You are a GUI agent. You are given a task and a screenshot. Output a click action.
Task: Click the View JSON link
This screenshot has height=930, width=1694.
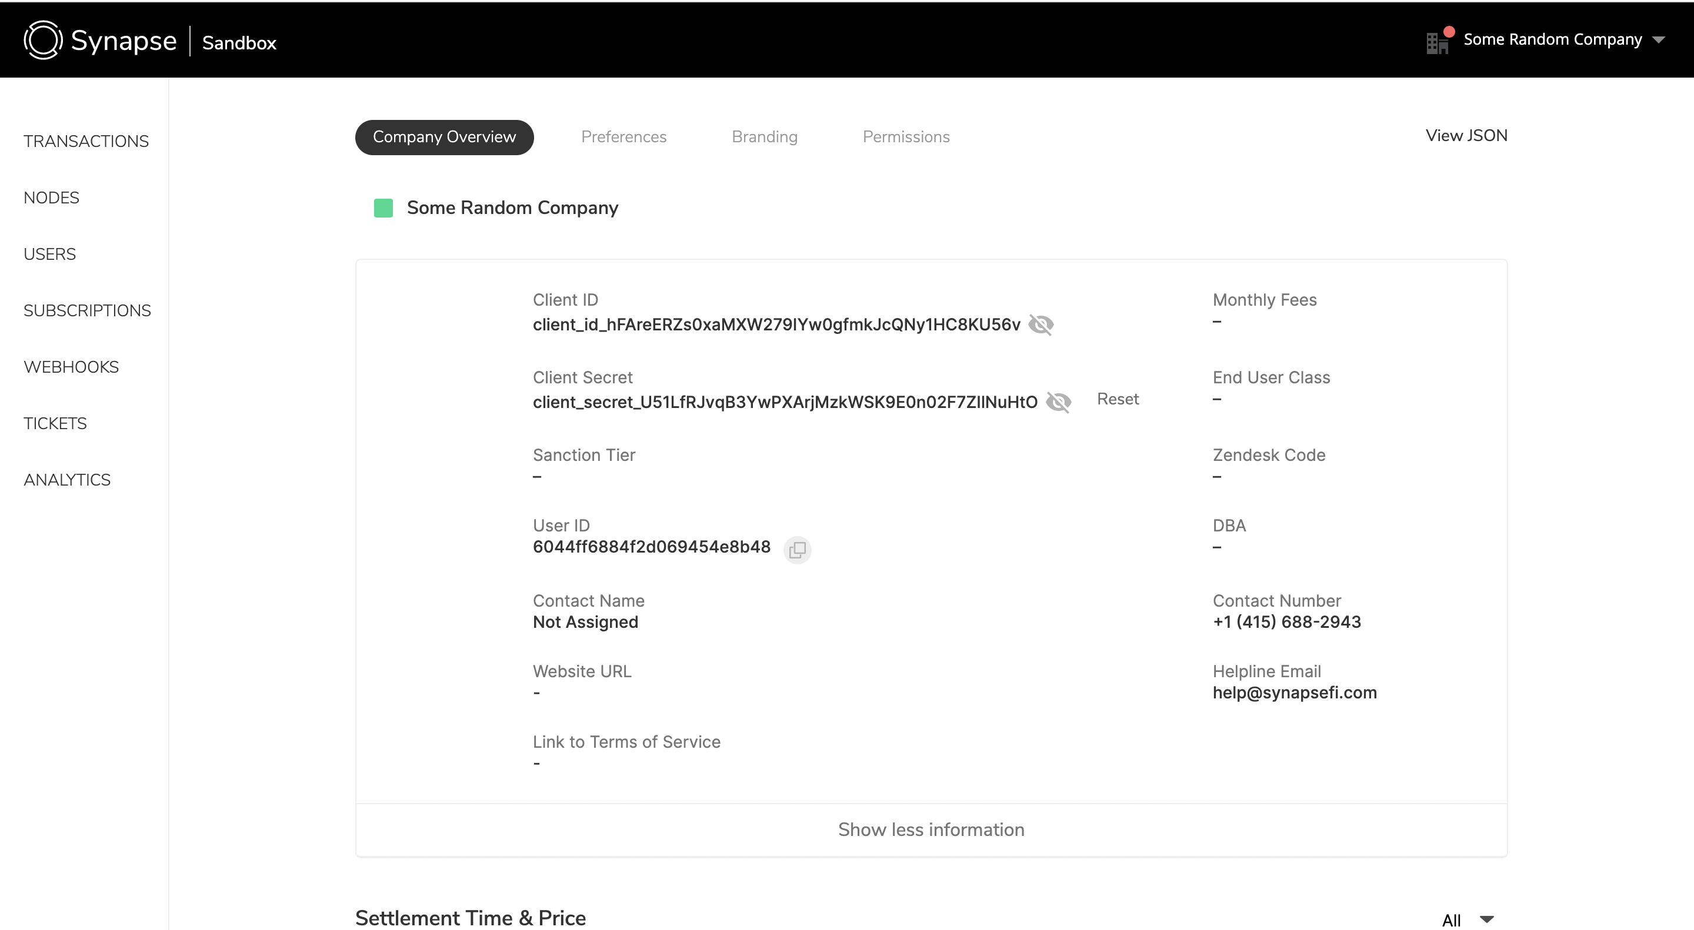(1466, 135)
